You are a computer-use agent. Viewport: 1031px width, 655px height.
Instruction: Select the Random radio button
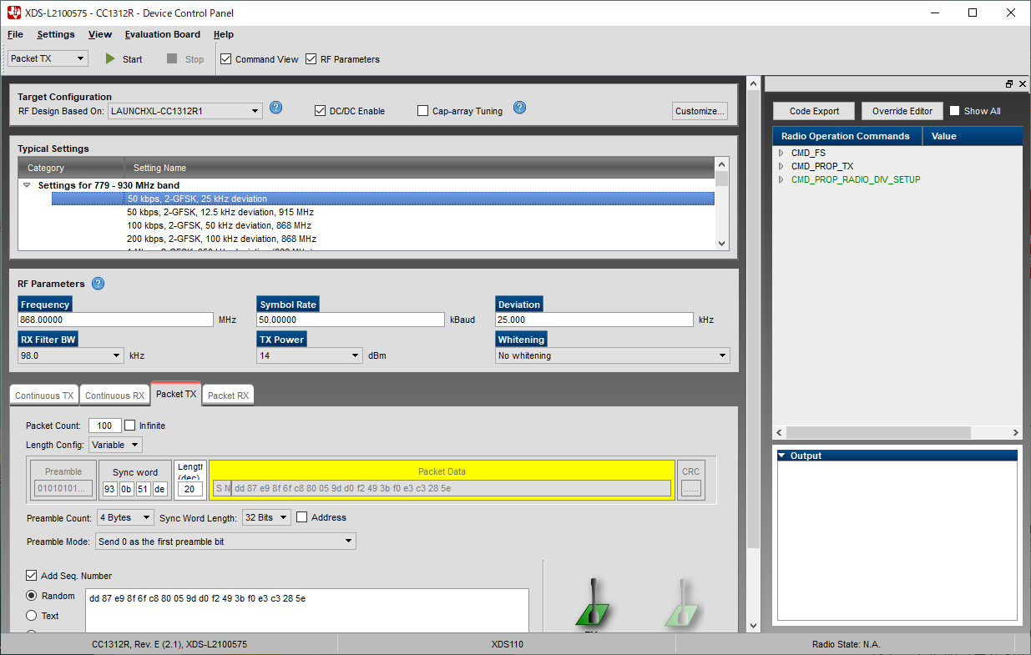pos(32,596)
